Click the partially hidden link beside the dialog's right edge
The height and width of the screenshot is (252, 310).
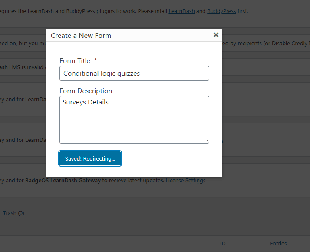tap(223, 141)
